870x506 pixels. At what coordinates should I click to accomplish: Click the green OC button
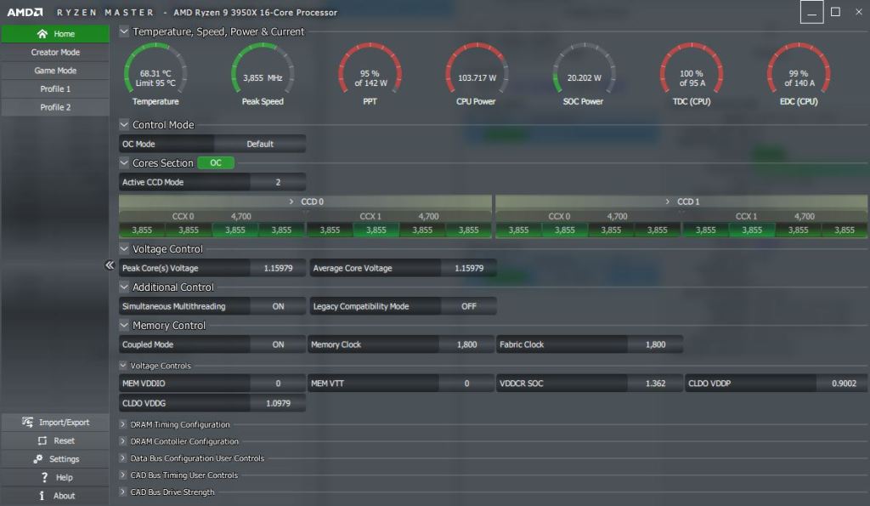click(x=216, y=162)
